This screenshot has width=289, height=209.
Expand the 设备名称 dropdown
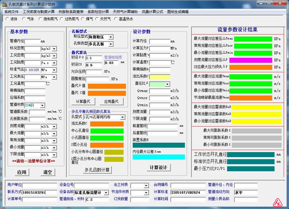click(x=106, y=192)
